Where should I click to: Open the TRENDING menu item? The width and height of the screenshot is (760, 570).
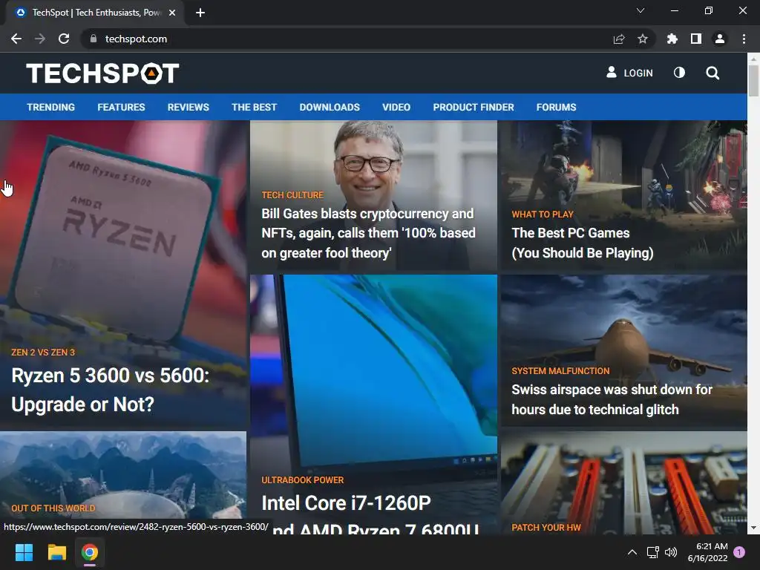pyautogui.click(x=51, y=107)
